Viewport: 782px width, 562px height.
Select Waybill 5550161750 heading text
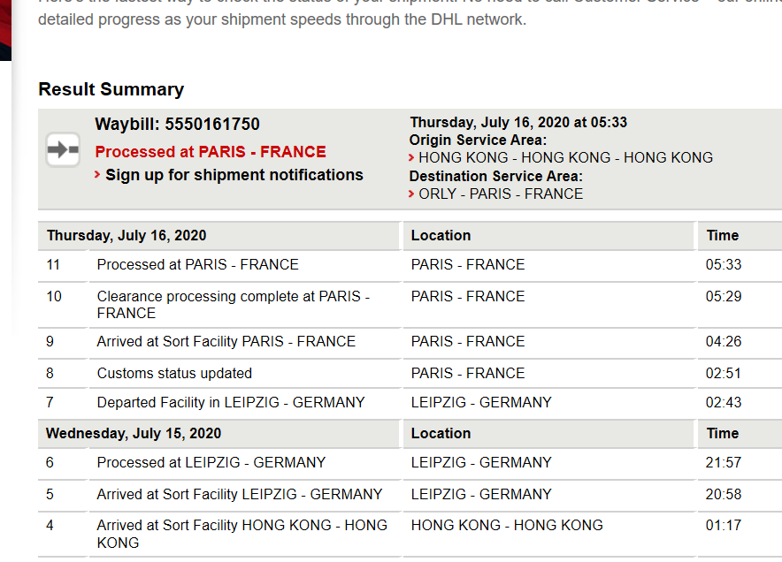click(x=178, y=124)
